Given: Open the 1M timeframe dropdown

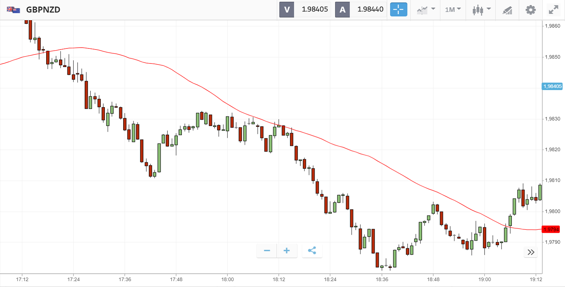Looking at the screenshot, I should (453, 10).
